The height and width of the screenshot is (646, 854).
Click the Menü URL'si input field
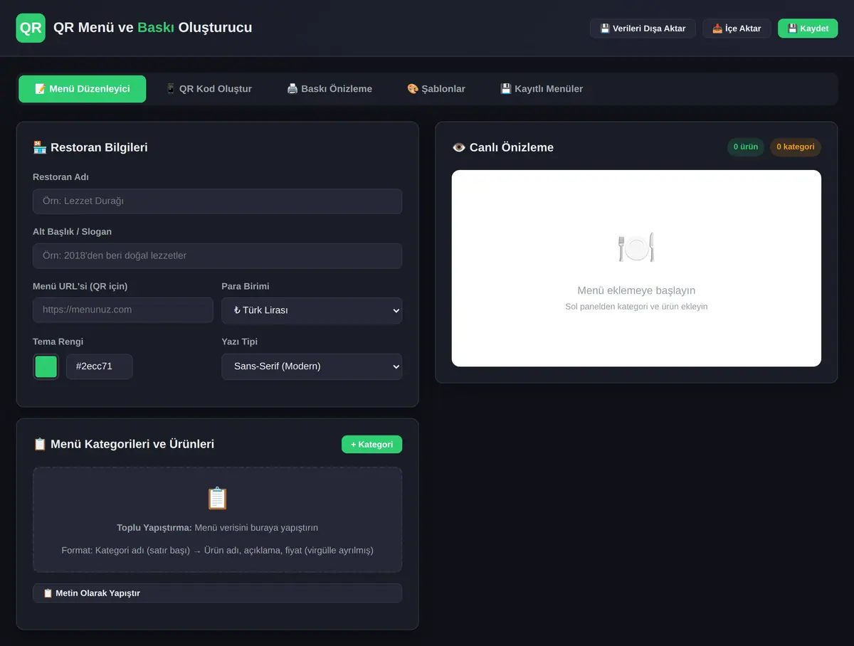click(123, 310)
